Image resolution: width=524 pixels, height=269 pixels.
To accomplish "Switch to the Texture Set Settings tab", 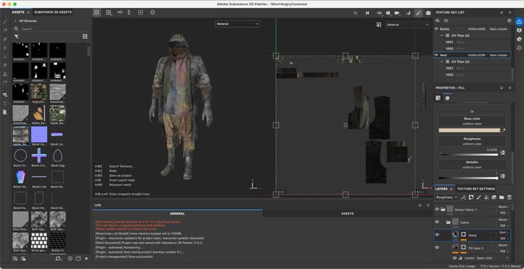I will pos(475,188).
